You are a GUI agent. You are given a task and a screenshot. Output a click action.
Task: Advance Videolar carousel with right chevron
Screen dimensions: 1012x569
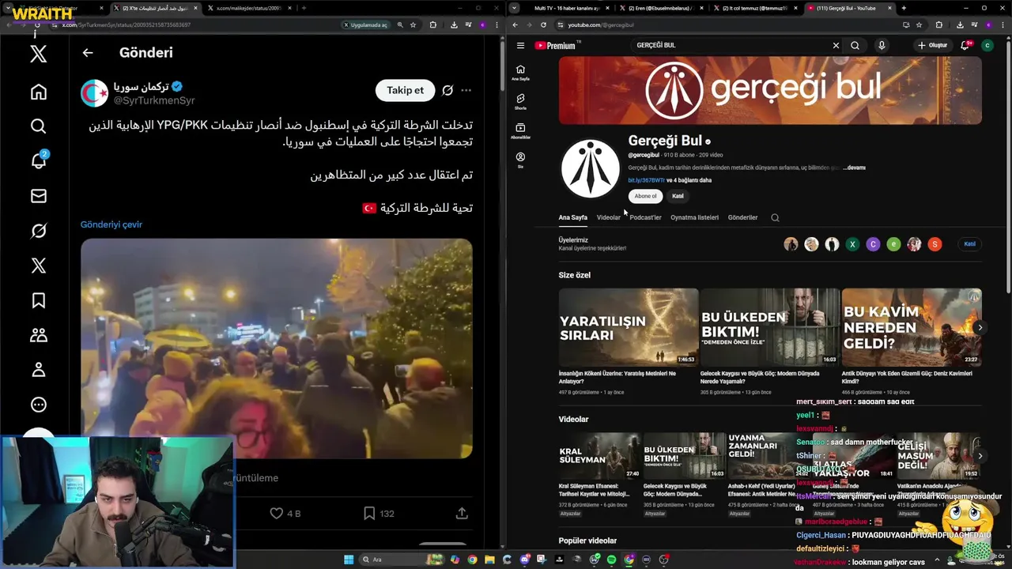click(980, 456)
